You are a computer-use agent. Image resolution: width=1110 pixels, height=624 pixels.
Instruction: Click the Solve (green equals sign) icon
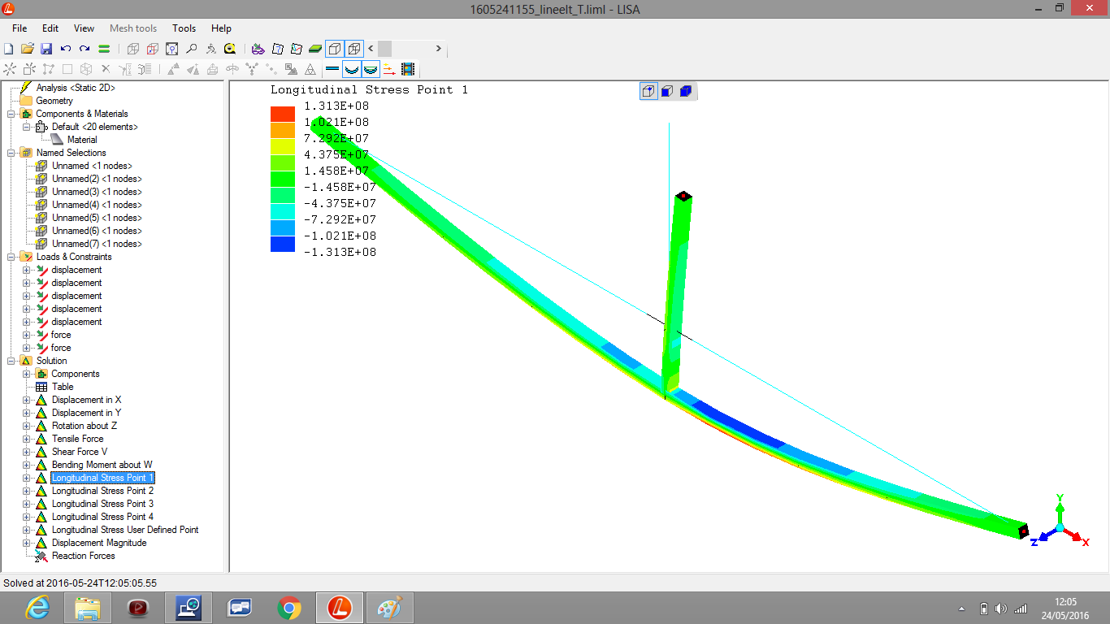point(104,49)
